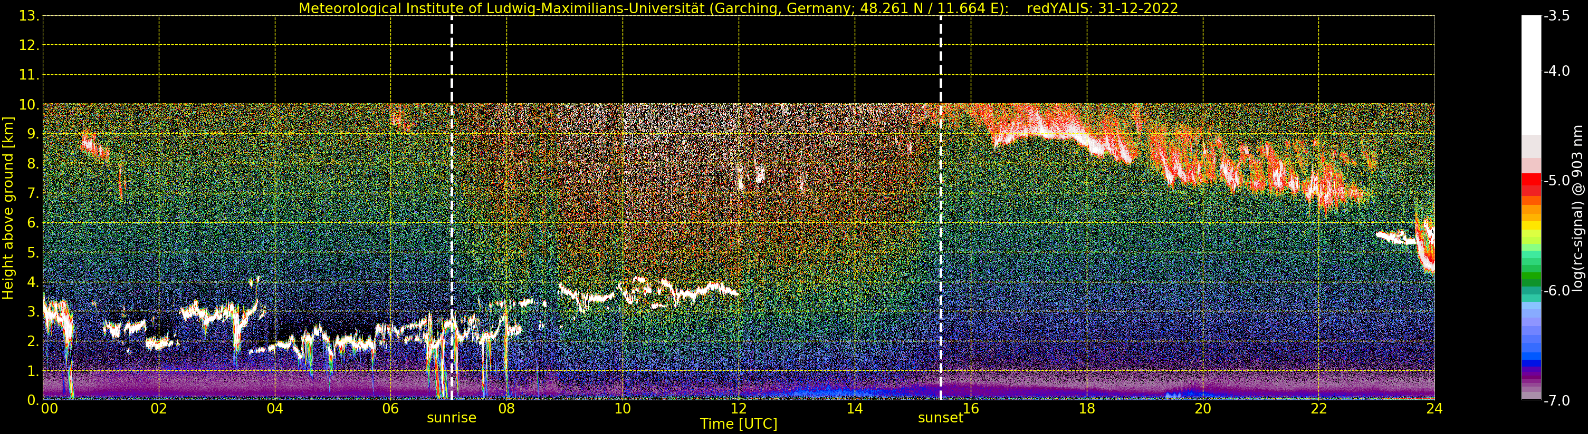This screenshot has height=434, width=1588.
Task: Click the time axis tick label 04
Action: pyautogui.click(x=274, y=409)
